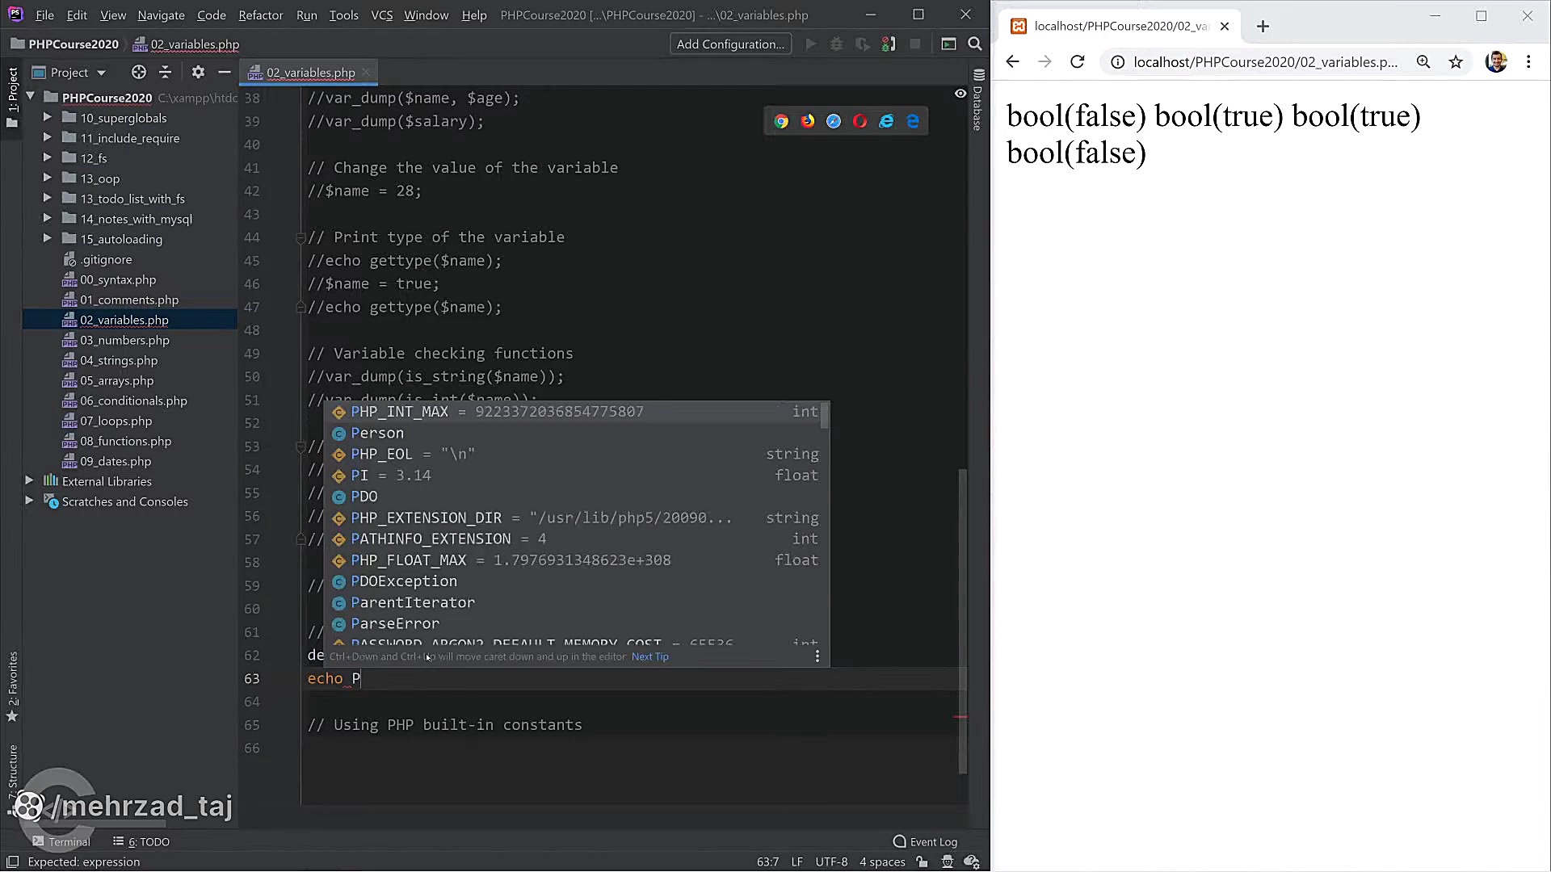Viewport: 1551px width, 872px height.
Task: Click Collapse All icon in Project panel
Action: [x=166, y=72]
